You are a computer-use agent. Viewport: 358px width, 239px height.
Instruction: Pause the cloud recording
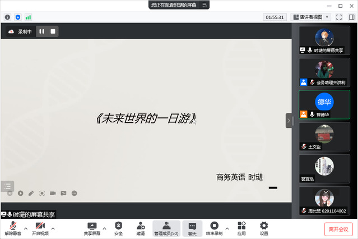42,31
